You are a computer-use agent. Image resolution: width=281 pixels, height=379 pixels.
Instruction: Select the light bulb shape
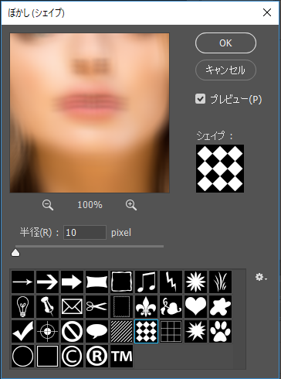[x=22, y=306]
